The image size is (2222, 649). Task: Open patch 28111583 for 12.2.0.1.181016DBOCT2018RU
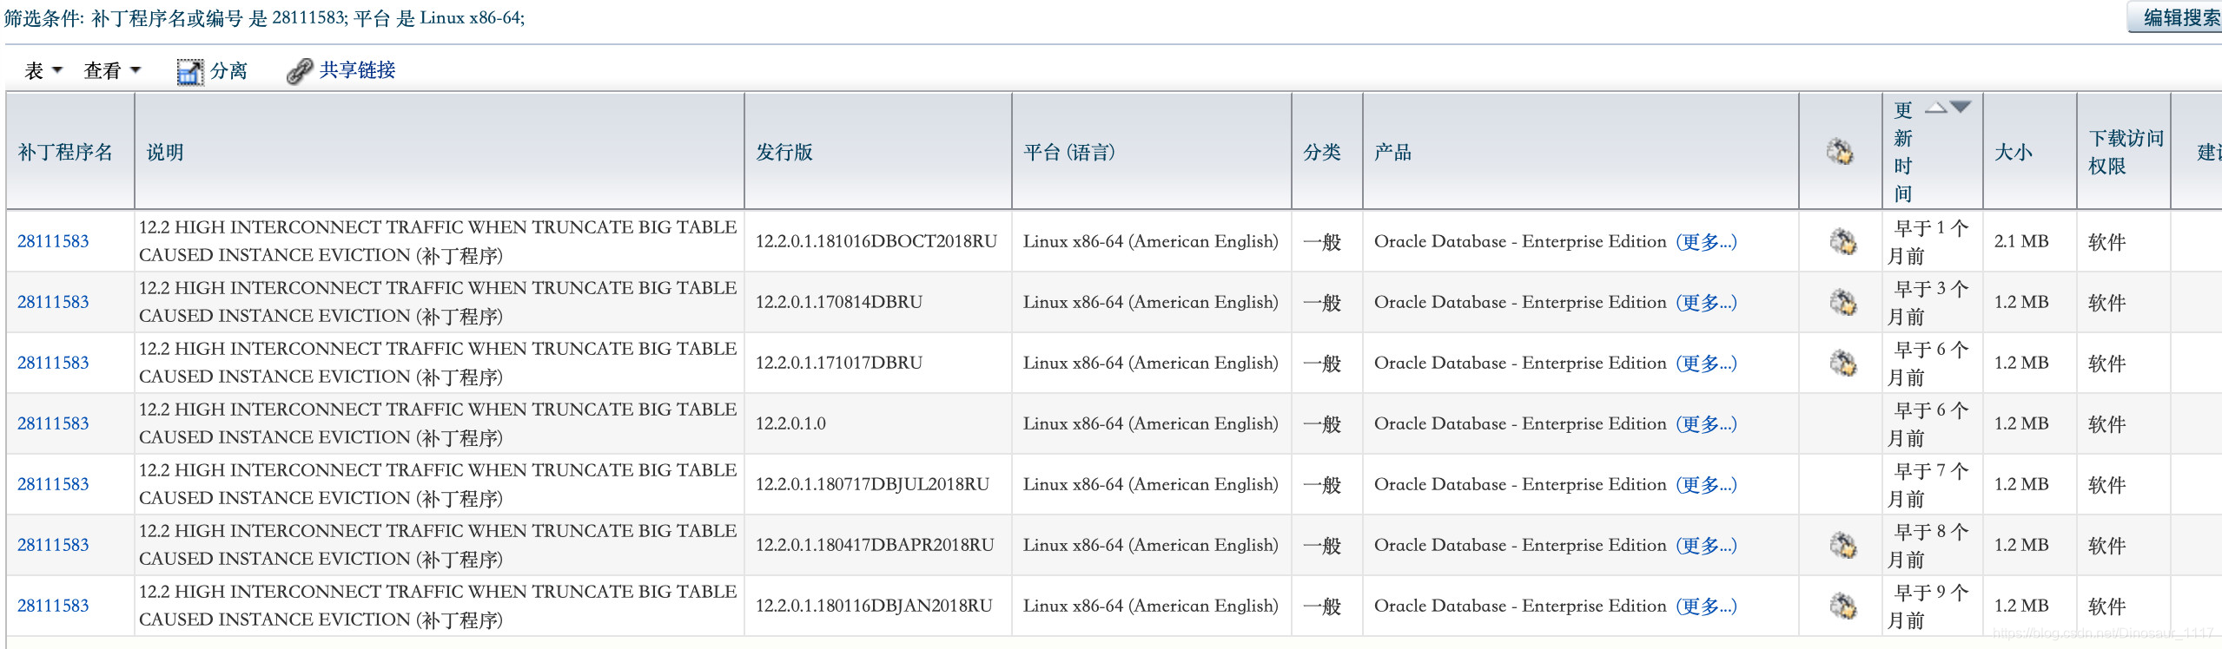click(53, 241)
